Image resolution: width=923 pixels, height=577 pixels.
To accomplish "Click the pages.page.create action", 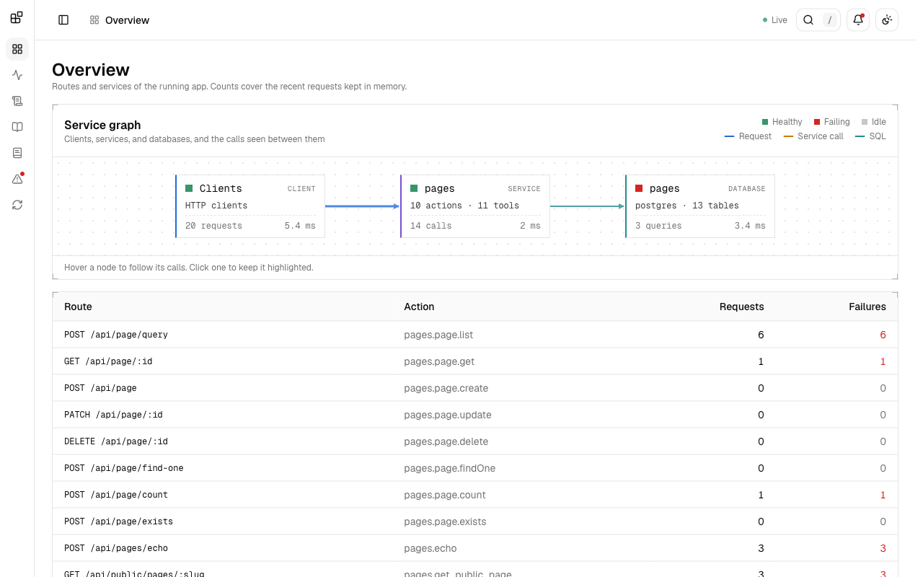I will tap(446, 388).
